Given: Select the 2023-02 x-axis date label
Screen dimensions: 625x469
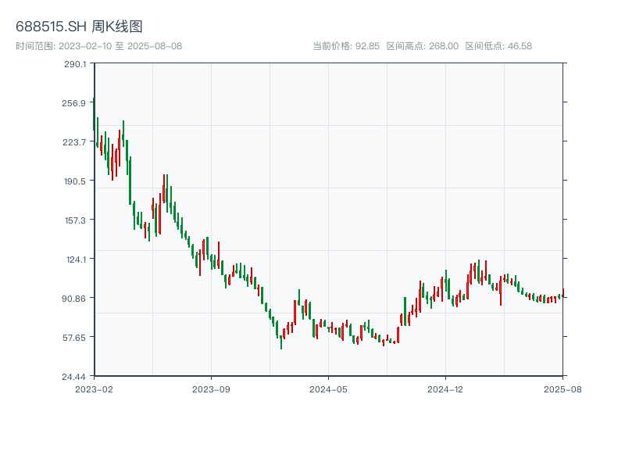Looking at the screenshot, I should coord(95,388).
